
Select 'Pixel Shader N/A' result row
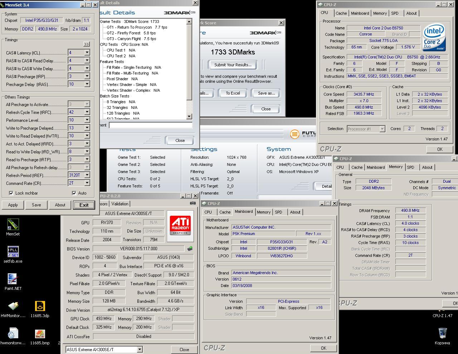(x=122, y=79)
